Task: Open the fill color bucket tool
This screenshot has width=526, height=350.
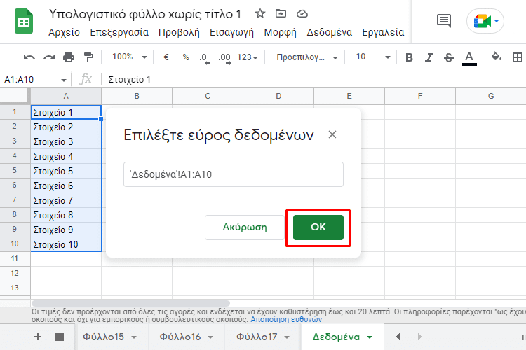Action: pos(497,57)
